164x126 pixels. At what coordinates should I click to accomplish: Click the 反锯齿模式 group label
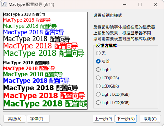click(106, 46)
